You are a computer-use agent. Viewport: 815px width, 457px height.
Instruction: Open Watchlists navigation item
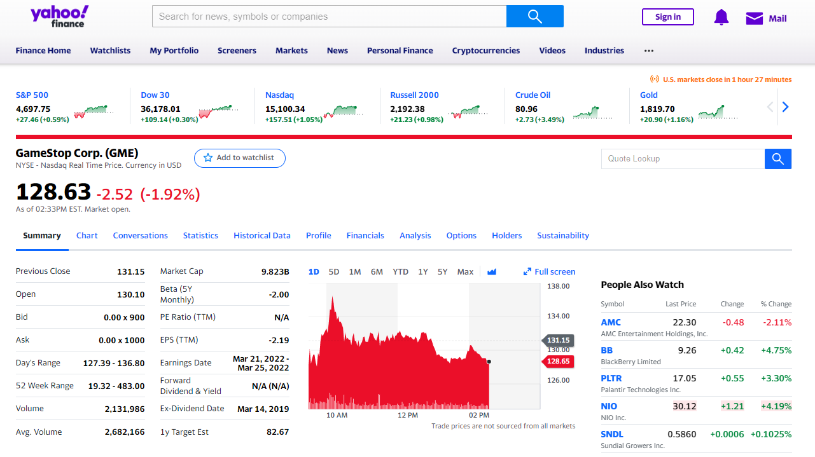click(110, 51)
